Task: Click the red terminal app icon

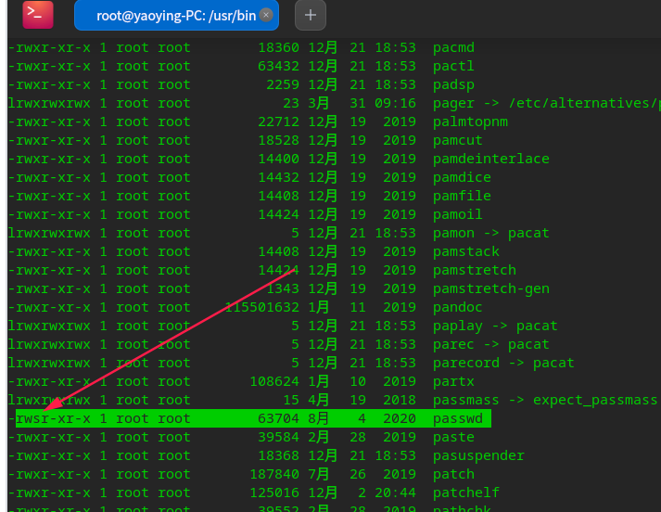Action: 38,15
